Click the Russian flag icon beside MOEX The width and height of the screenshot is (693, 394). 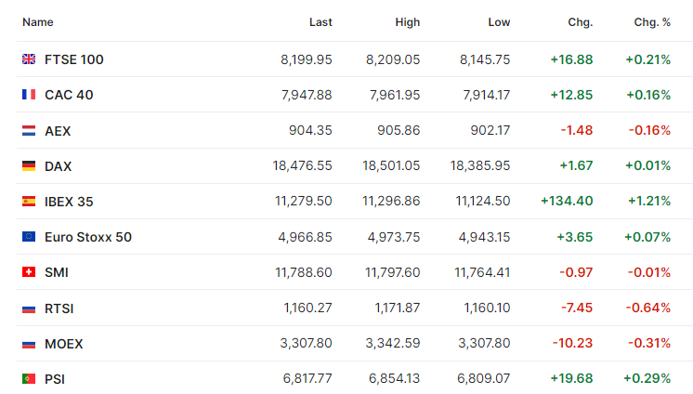[29, 344]
